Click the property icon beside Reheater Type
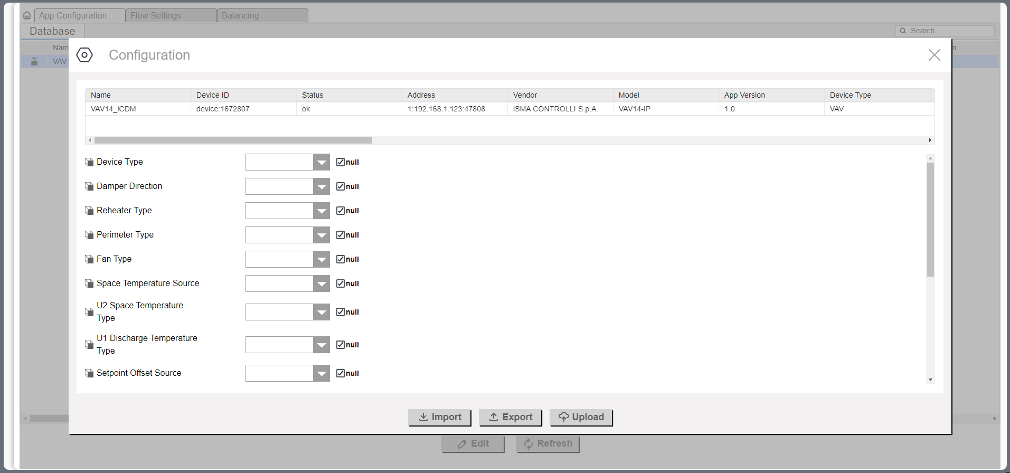This screenshot has height=473, width=1010. pos(89,211)
